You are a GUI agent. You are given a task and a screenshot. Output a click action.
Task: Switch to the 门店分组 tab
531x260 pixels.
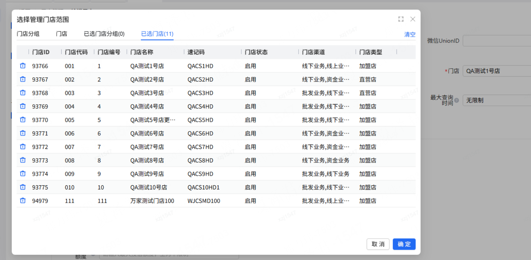pos(28,34)
